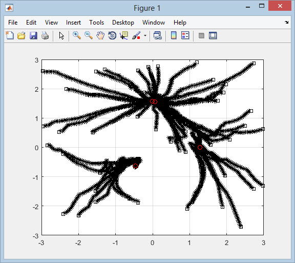The height and width of the screenshot is (263, 295).
Task: Open a file with the folder icon
Action: pyautogui.click(x=22, y=35)
